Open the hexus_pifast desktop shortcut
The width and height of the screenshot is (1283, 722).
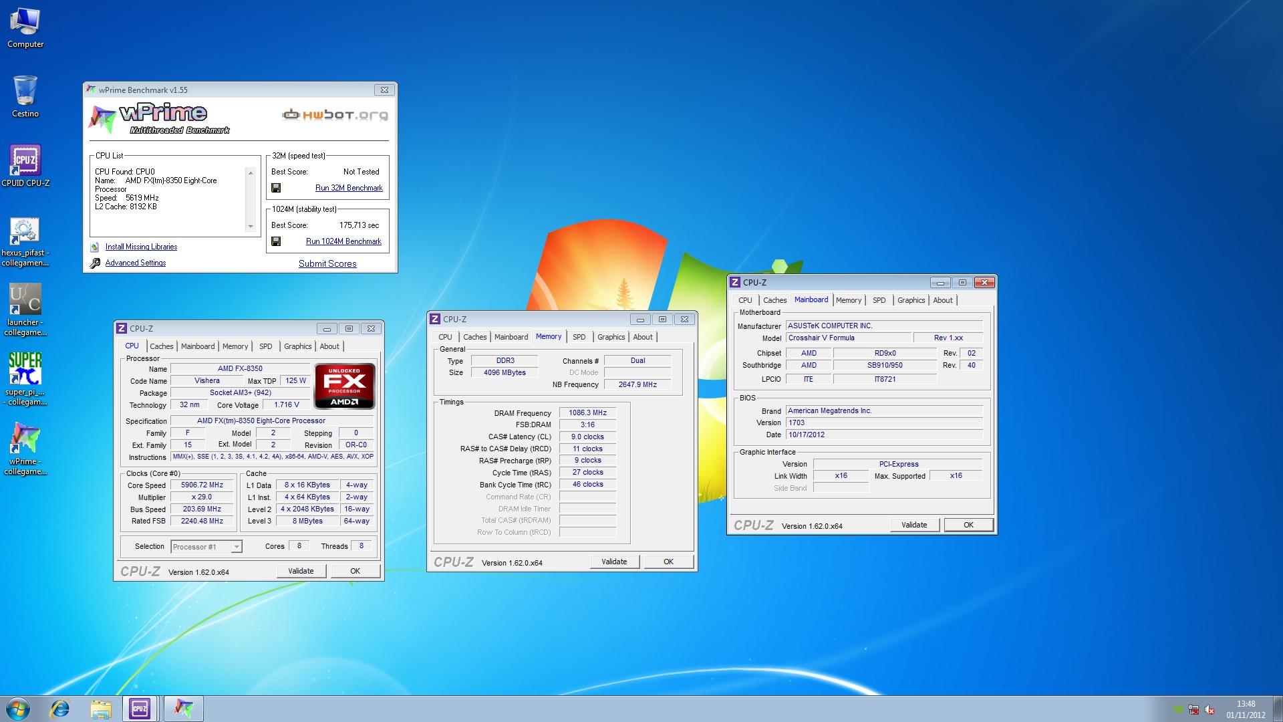(25, 241)
